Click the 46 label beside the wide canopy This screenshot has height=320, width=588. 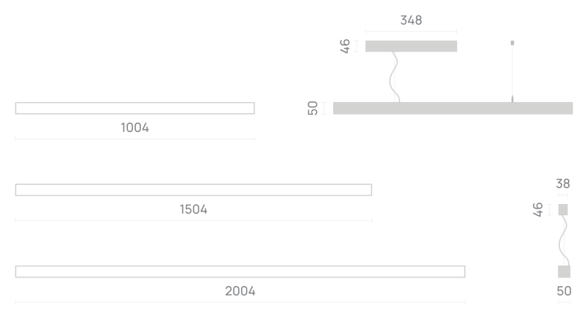pyautogui.click(x=345, y=46)
